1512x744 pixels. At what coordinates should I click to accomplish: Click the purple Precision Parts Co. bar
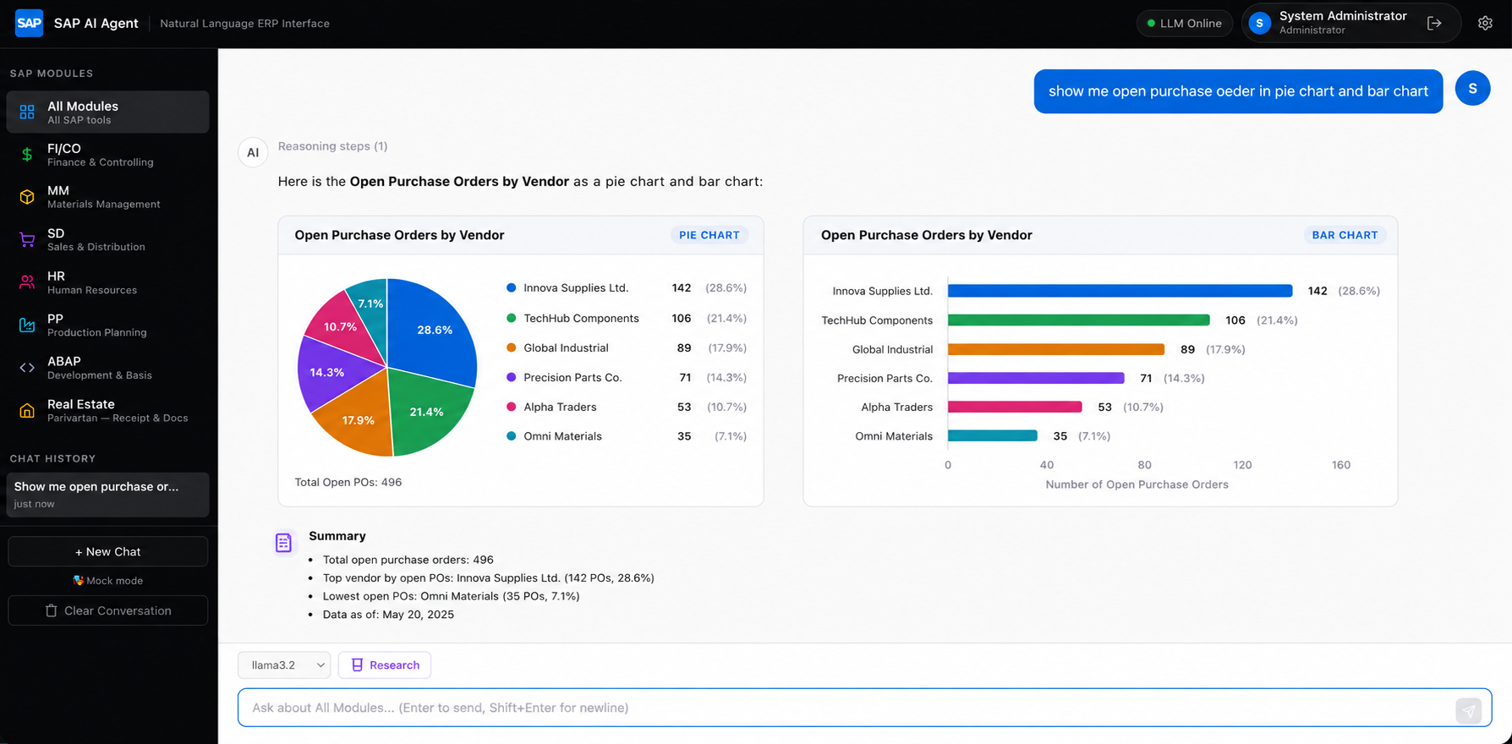(1036, 378)
